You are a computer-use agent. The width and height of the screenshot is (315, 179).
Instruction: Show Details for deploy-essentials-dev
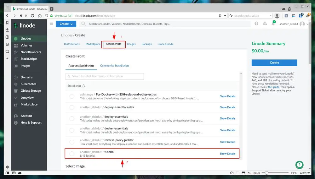(x=227, y=107)
